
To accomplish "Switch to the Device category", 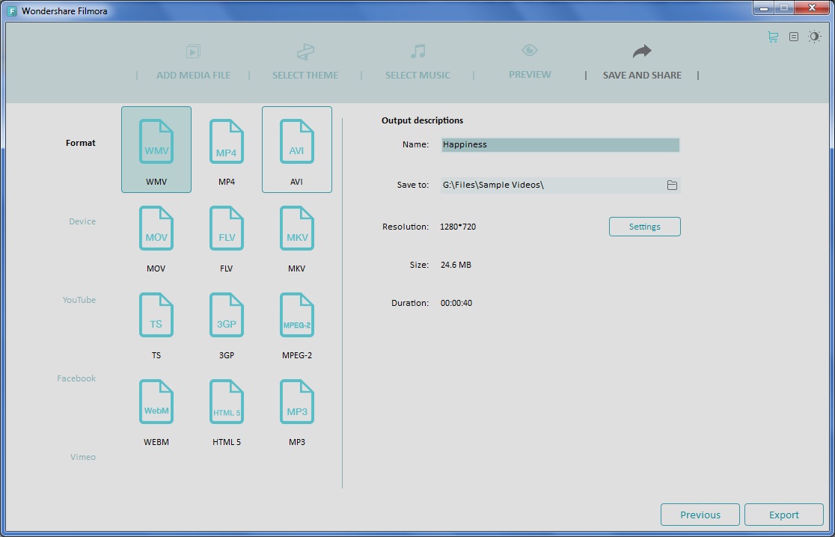I will 82,221.
